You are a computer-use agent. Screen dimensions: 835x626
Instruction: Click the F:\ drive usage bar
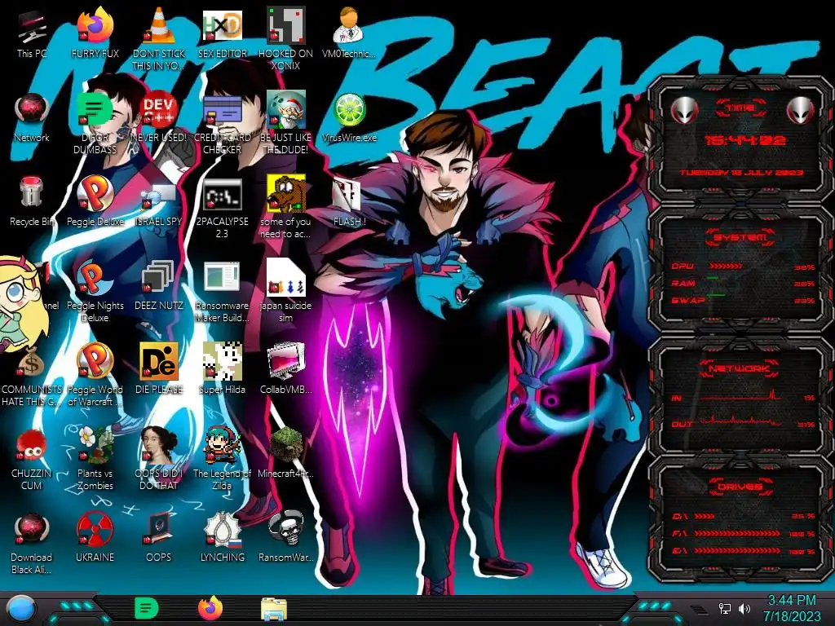point(737,533)
